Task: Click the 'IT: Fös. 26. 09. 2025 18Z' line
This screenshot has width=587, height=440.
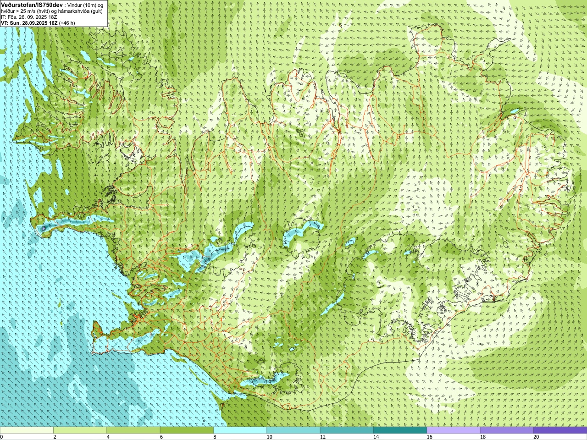Action: point(29,17)
